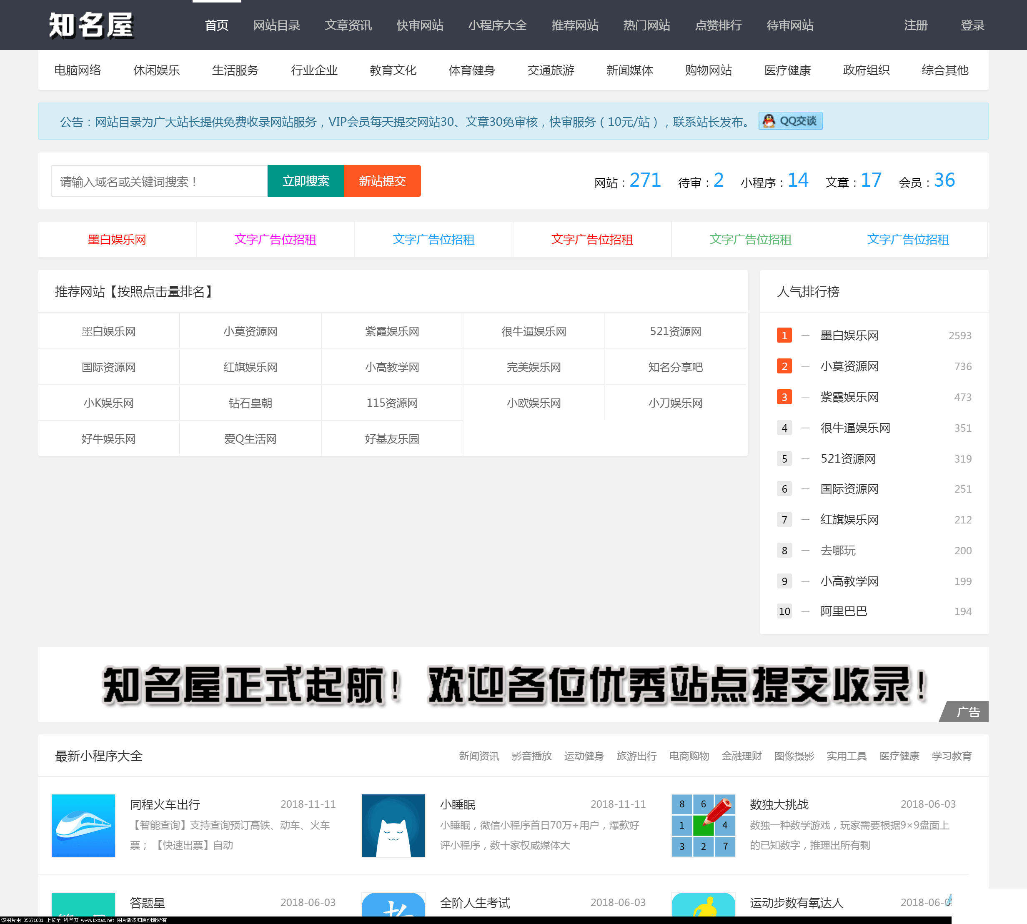Go to the 网站目录 nav item

(277, 25)
